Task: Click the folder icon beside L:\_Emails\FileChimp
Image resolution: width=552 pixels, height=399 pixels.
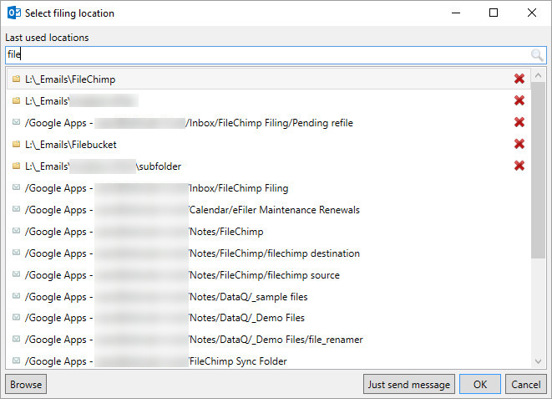Action: pos(16,79)
